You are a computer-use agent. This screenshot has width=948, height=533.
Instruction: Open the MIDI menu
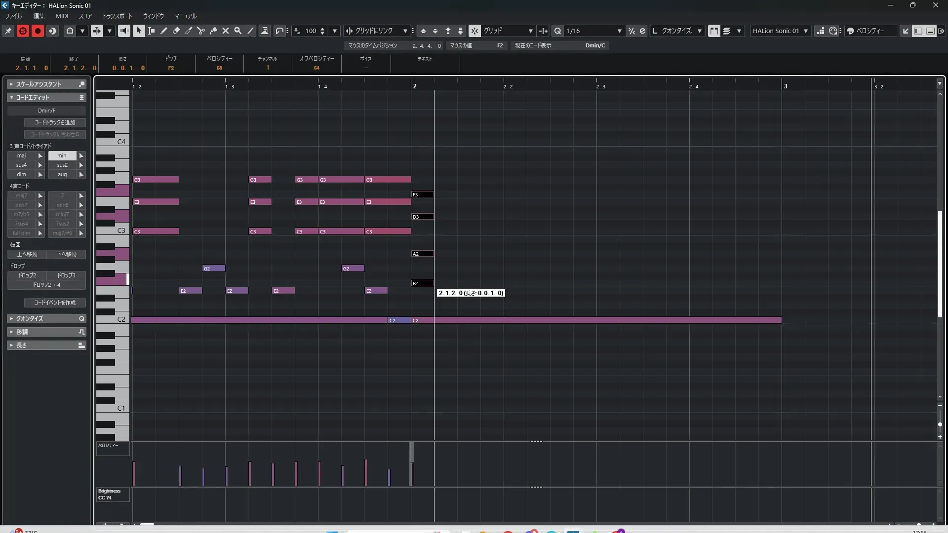click(62, 16)
